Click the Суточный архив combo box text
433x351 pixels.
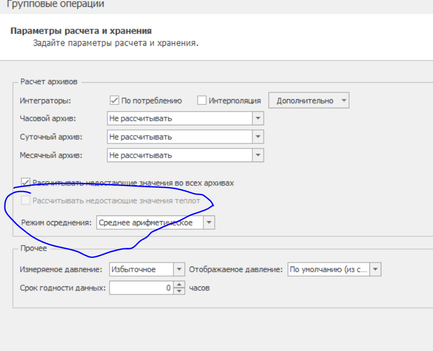(x=140, y=137)
